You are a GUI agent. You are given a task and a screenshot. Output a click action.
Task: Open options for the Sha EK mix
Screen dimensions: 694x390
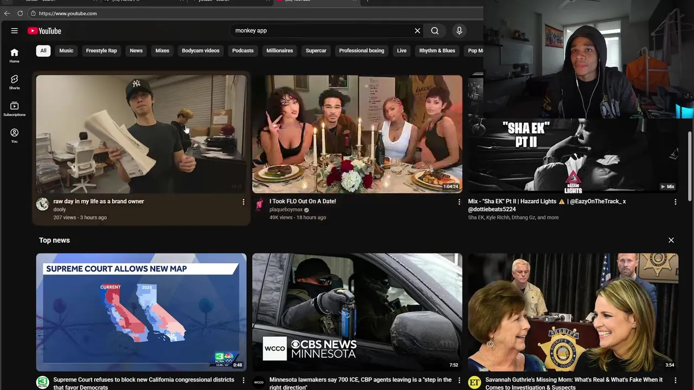(675, 202)
